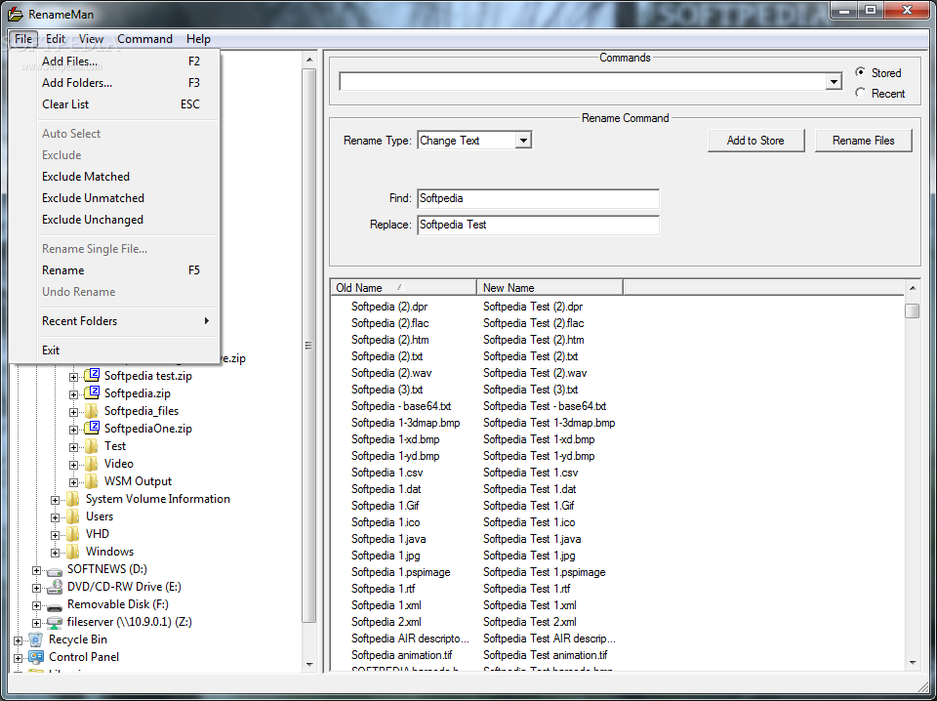Select the Stored radio button

click(860, 72)
